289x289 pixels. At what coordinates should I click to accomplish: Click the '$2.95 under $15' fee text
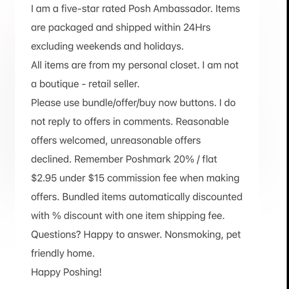click(68, 178)
